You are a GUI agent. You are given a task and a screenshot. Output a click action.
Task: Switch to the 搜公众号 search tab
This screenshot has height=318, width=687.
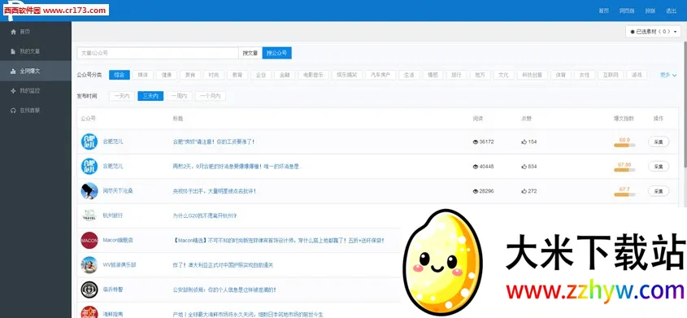277,53
